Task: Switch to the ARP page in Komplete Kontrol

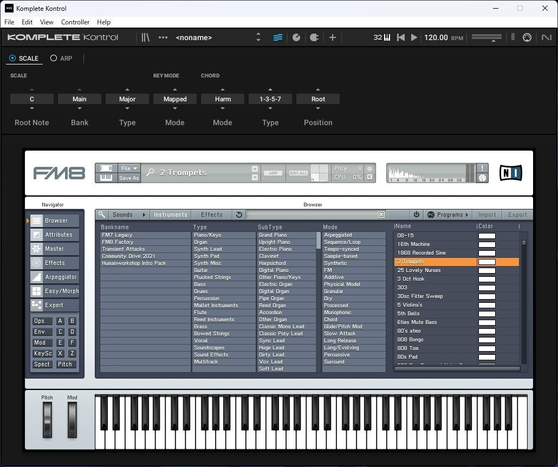Action: [x=61, y=58]
